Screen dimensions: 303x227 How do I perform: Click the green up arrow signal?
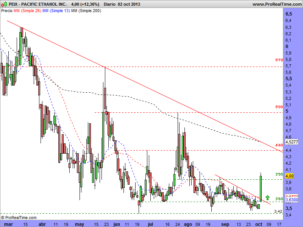pyautogui.click(x=267, y=197)
